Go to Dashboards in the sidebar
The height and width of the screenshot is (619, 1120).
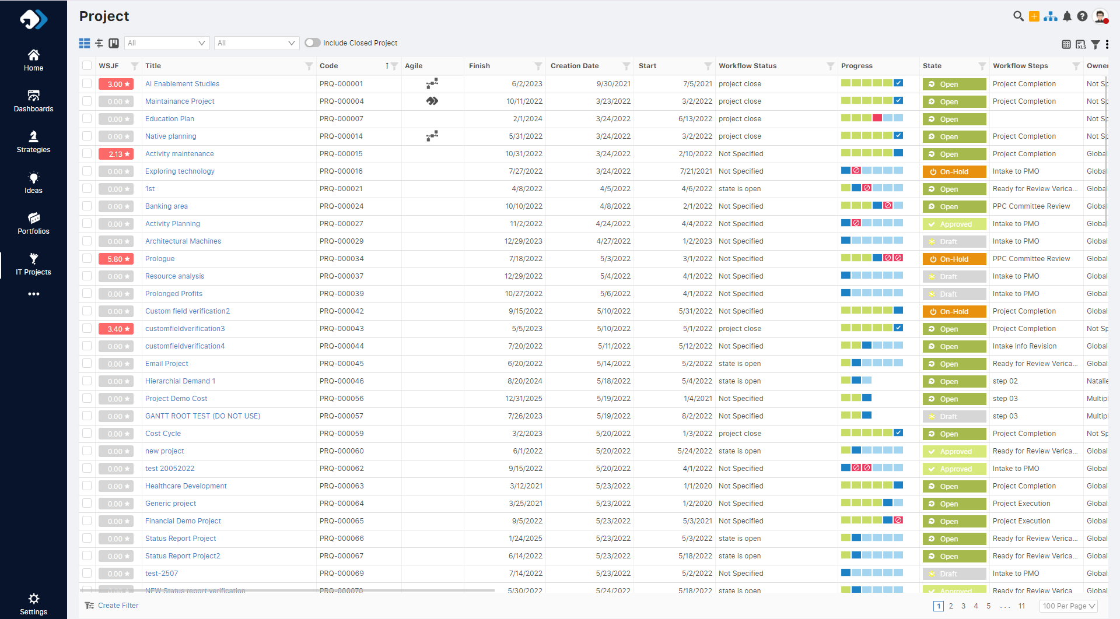[33, 101]
